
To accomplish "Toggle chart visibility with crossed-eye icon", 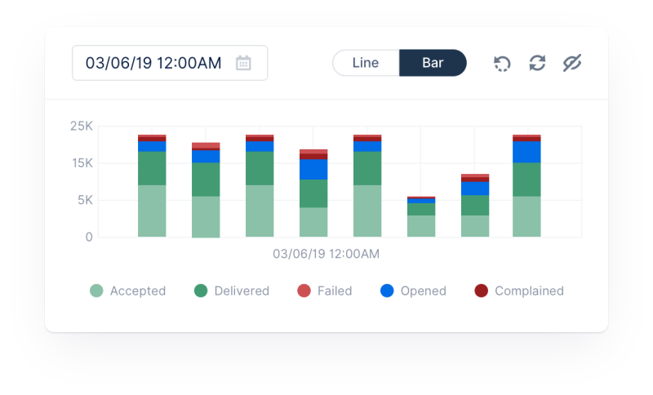I will pyautogui.click(x=572, y=63).
